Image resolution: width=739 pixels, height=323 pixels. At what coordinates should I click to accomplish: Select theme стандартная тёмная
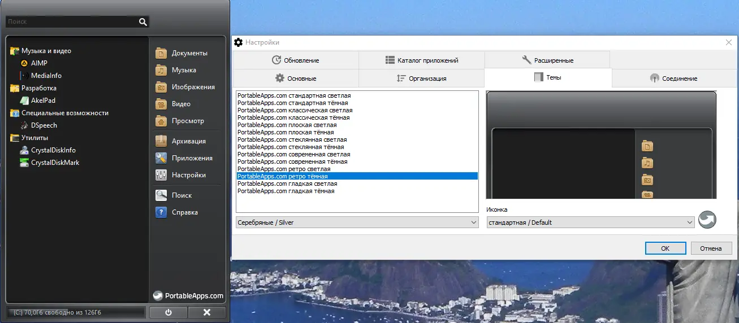pos(357,103)
